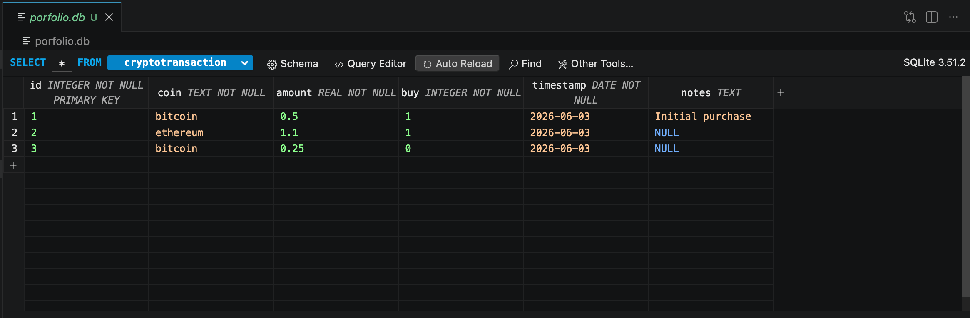Click the Initial purchase notes cell

pyautogui.click(x=711, y=117)
